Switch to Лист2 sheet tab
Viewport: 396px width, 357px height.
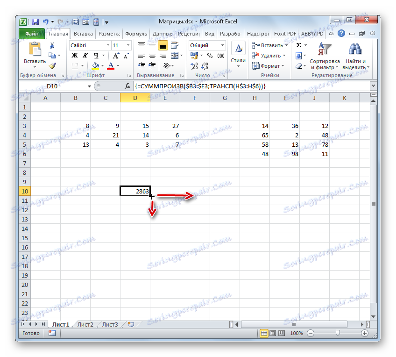pos(85,325)
